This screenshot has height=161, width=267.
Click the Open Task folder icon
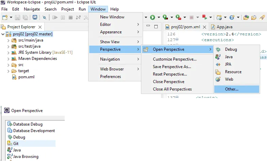254,17
